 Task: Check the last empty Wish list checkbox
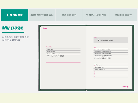coord(94,76)
